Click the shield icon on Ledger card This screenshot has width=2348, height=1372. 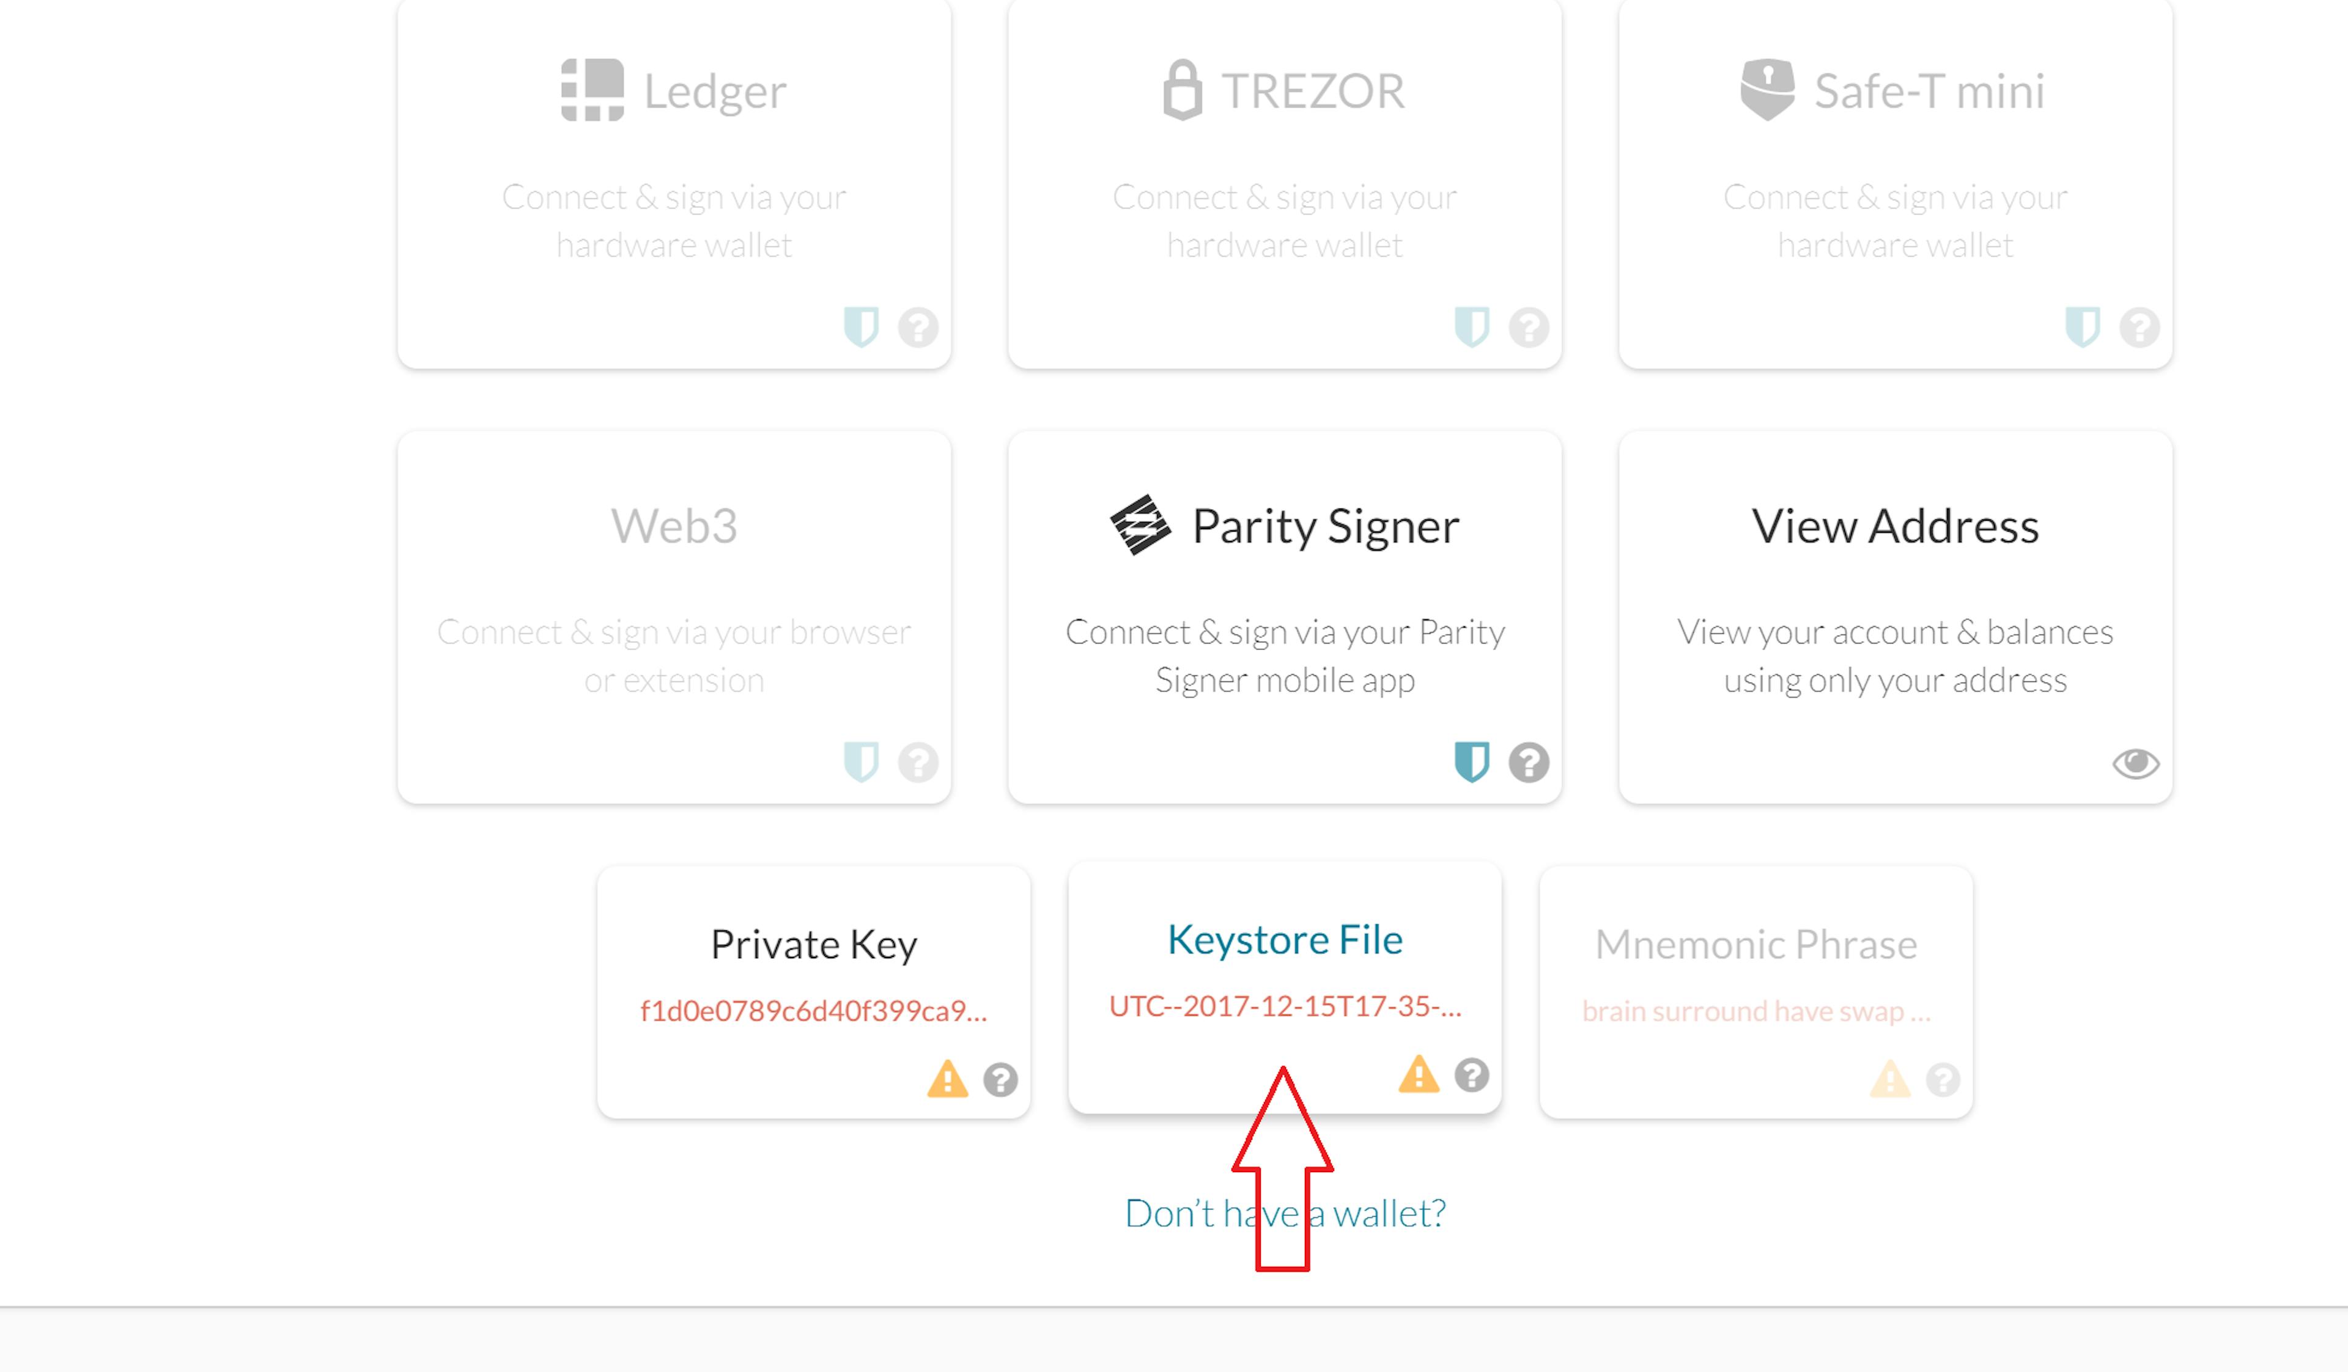tap(861, 327)
